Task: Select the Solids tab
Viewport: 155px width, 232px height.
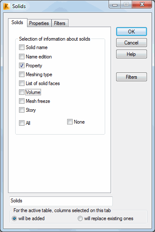Action: point(17,22)
